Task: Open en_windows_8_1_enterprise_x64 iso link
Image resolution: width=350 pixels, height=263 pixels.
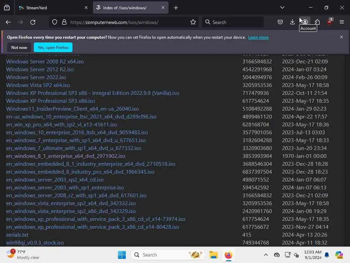Action: 66,156
